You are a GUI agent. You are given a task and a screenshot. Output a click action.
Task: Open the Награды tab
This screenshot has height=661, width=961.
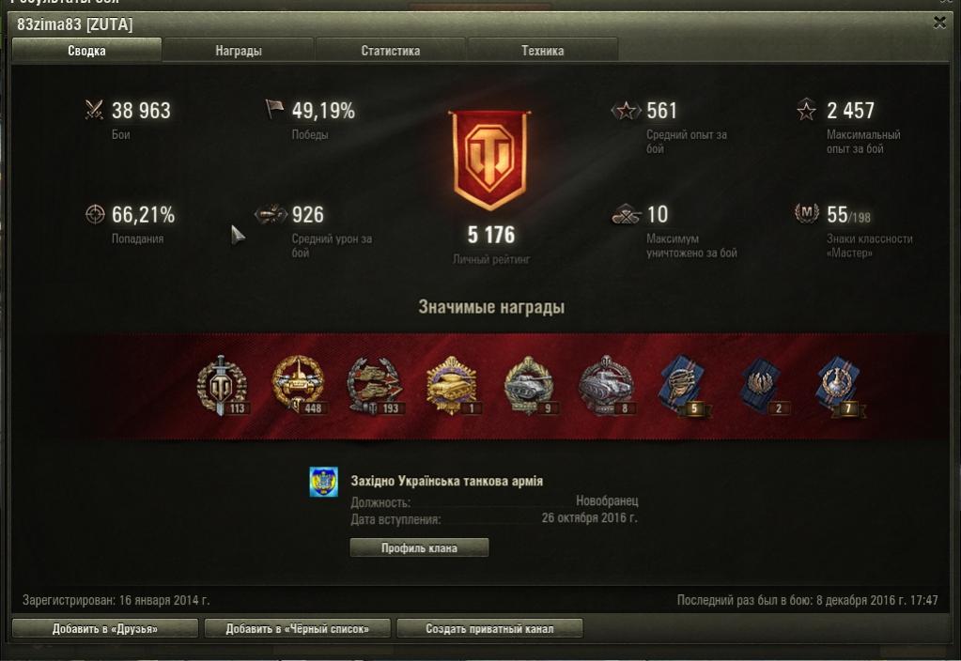click(239, 51)
